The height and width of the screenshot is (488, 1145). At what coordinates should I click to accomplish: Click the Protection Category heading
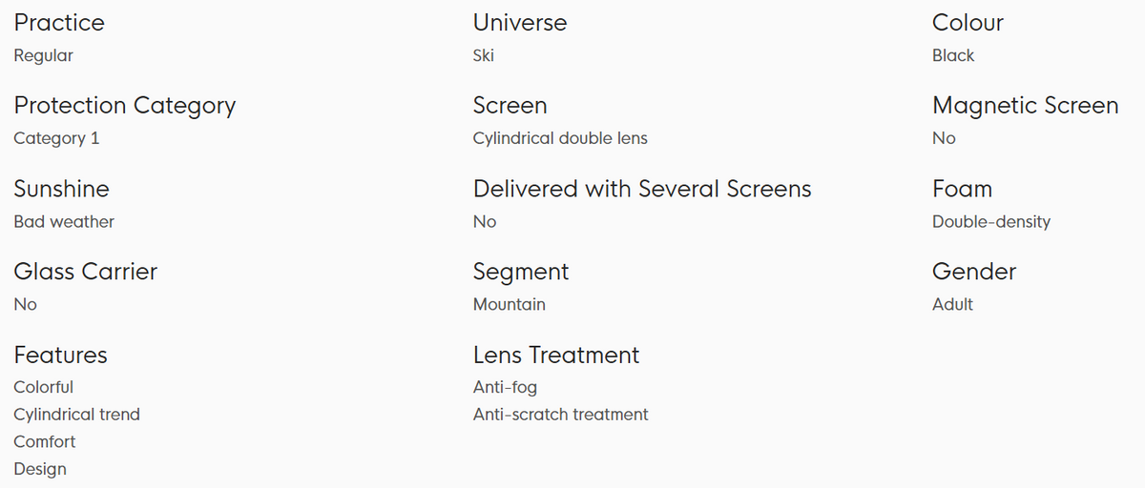coord(124,106)
